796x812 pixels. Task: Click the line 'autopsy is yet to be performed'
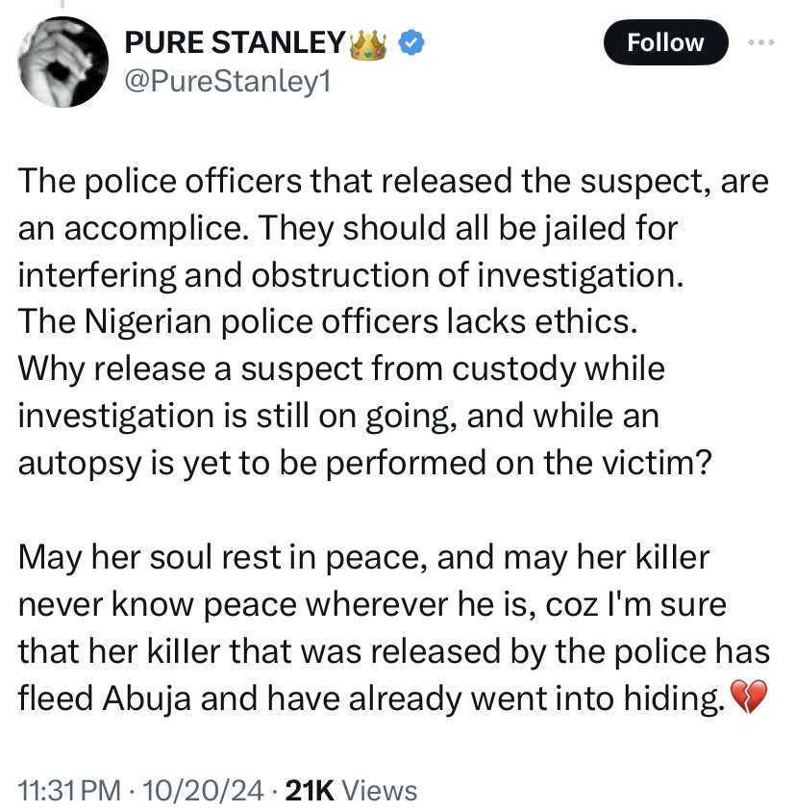coord(365,462)
